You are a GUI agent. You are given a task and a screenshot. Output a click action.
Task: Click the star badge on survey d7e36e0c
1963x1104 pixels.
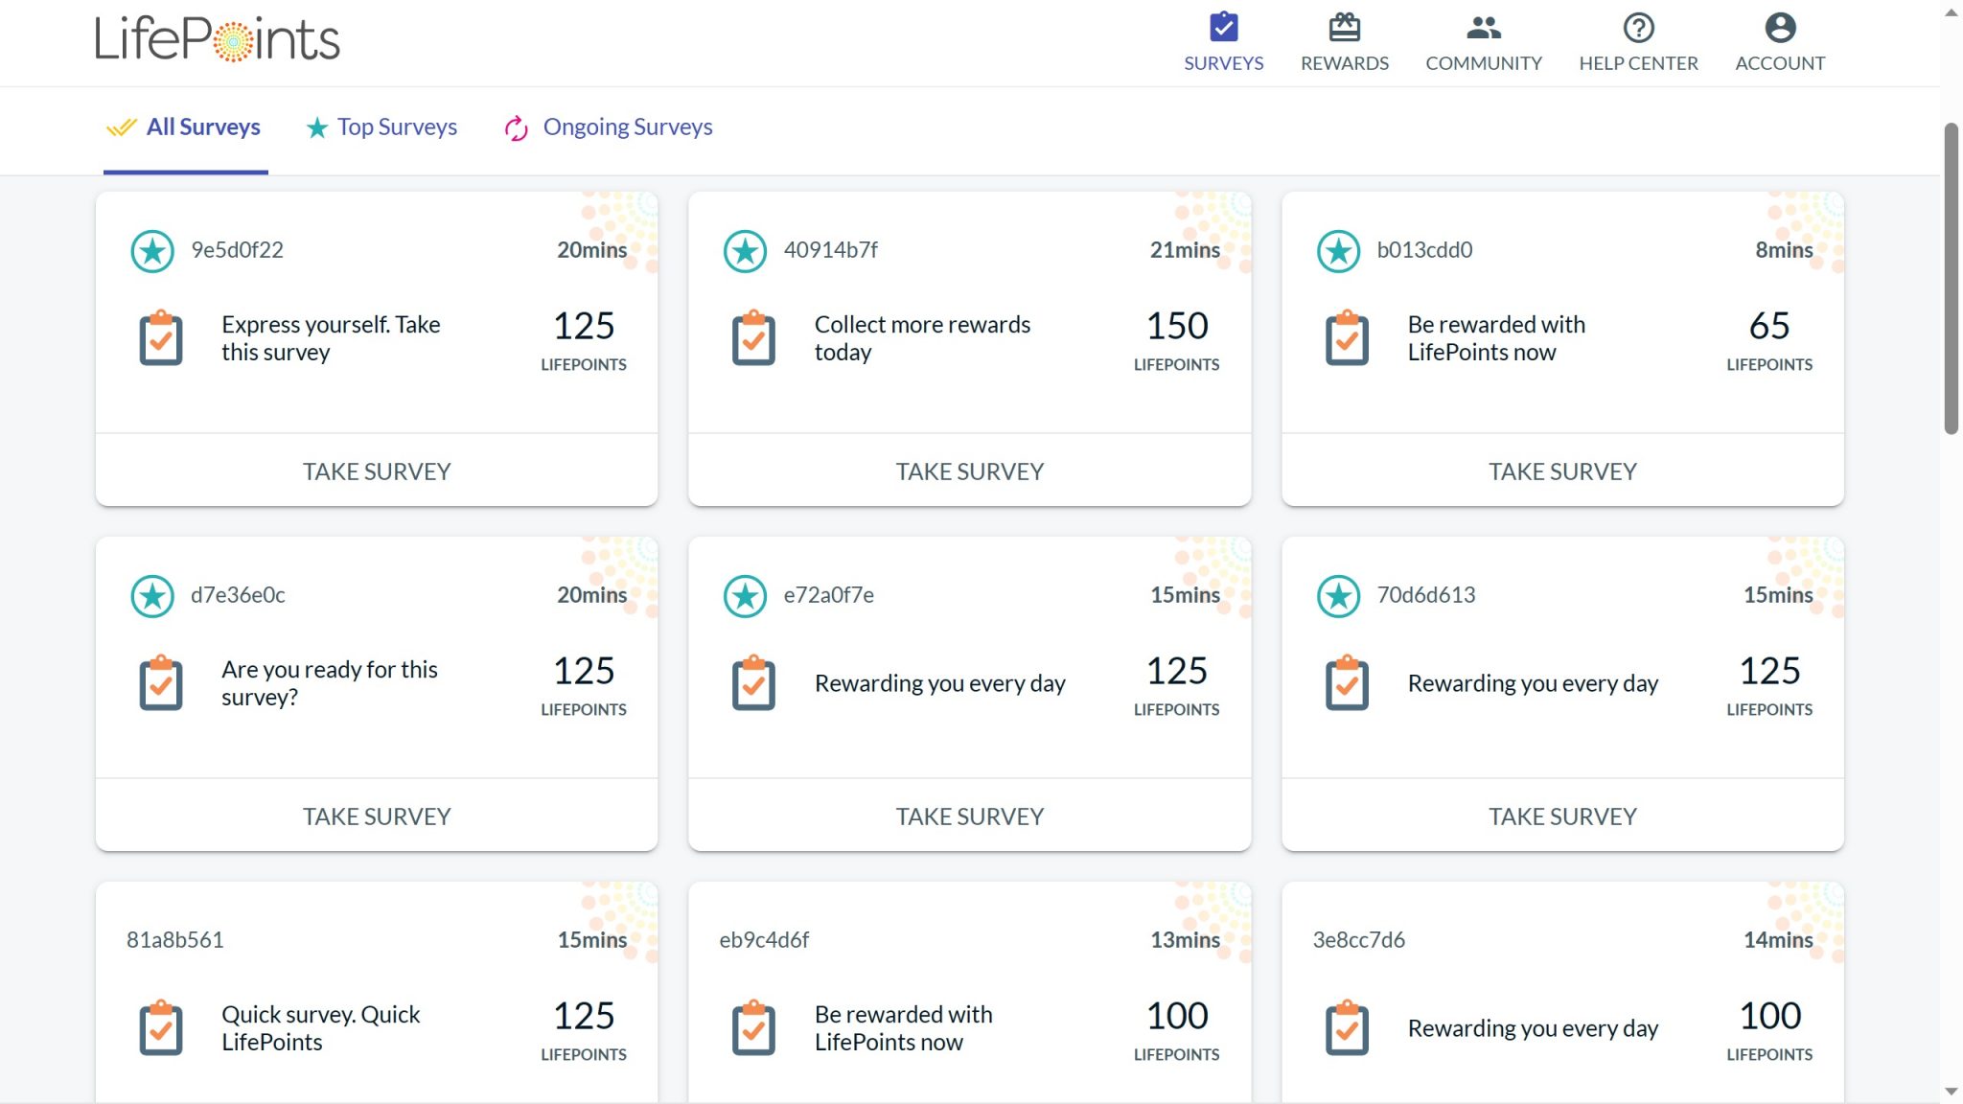[x=152, y=596]
